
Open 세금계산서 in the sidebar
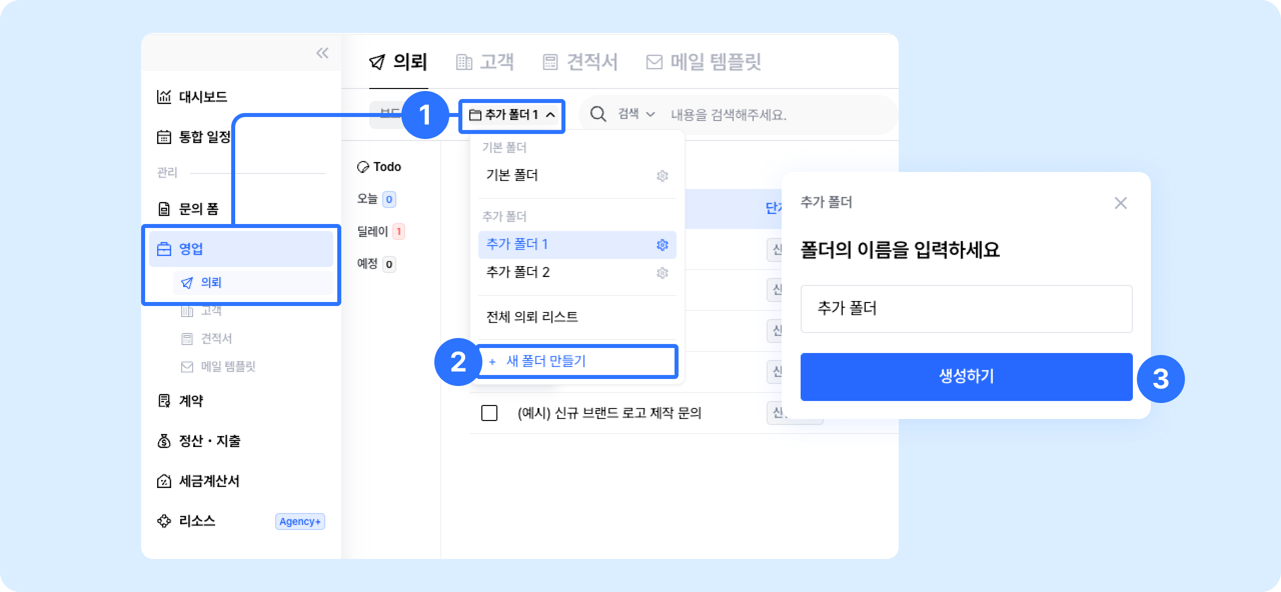(199, 481)
